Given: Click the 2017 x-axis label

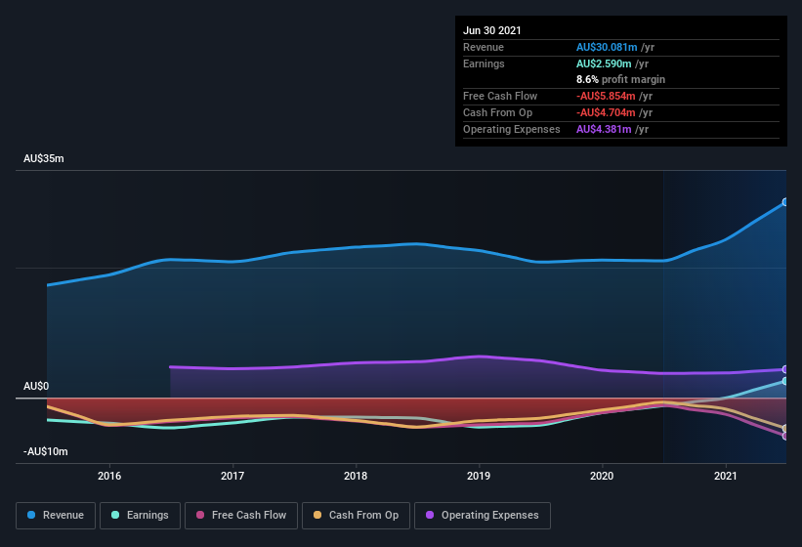Looking at the screenshot, I should [232, 476].
